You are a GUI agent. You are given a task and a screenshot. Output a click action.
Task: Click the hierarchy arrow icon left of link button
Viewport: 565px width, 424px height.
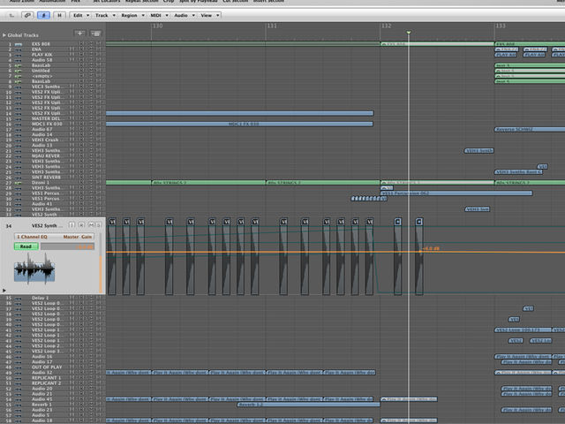click(11, 15)
